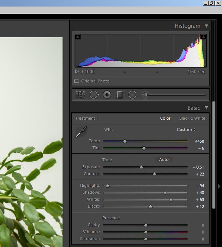
Task: Close the application window
Action: pos(218,3)
